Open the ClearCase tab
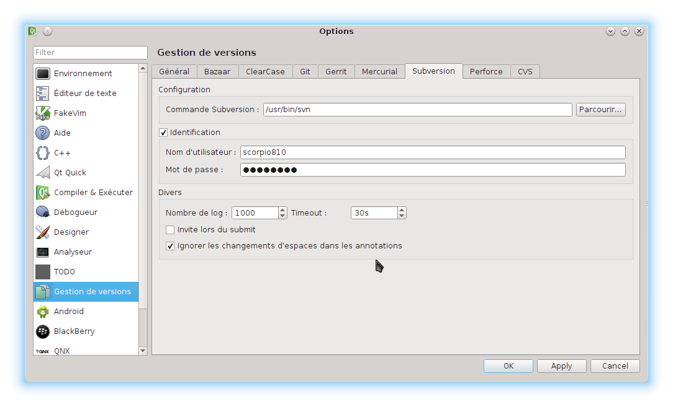673x407 pixels. coord(265,71)
